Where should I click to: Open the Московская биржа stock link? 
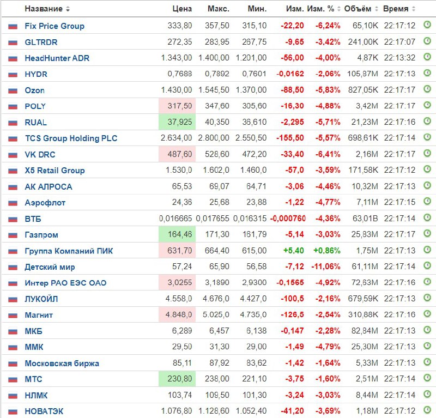click(62, 363)
